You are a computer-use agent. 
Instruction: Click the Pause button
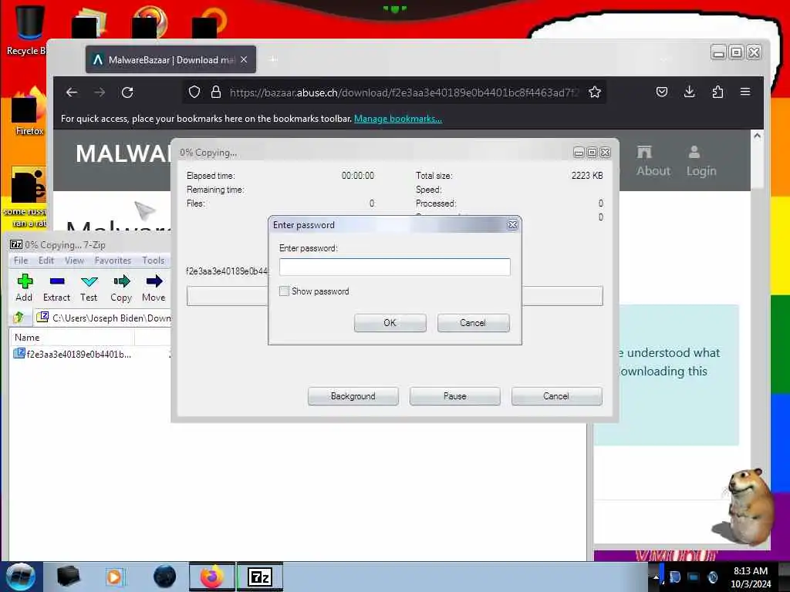455,396
